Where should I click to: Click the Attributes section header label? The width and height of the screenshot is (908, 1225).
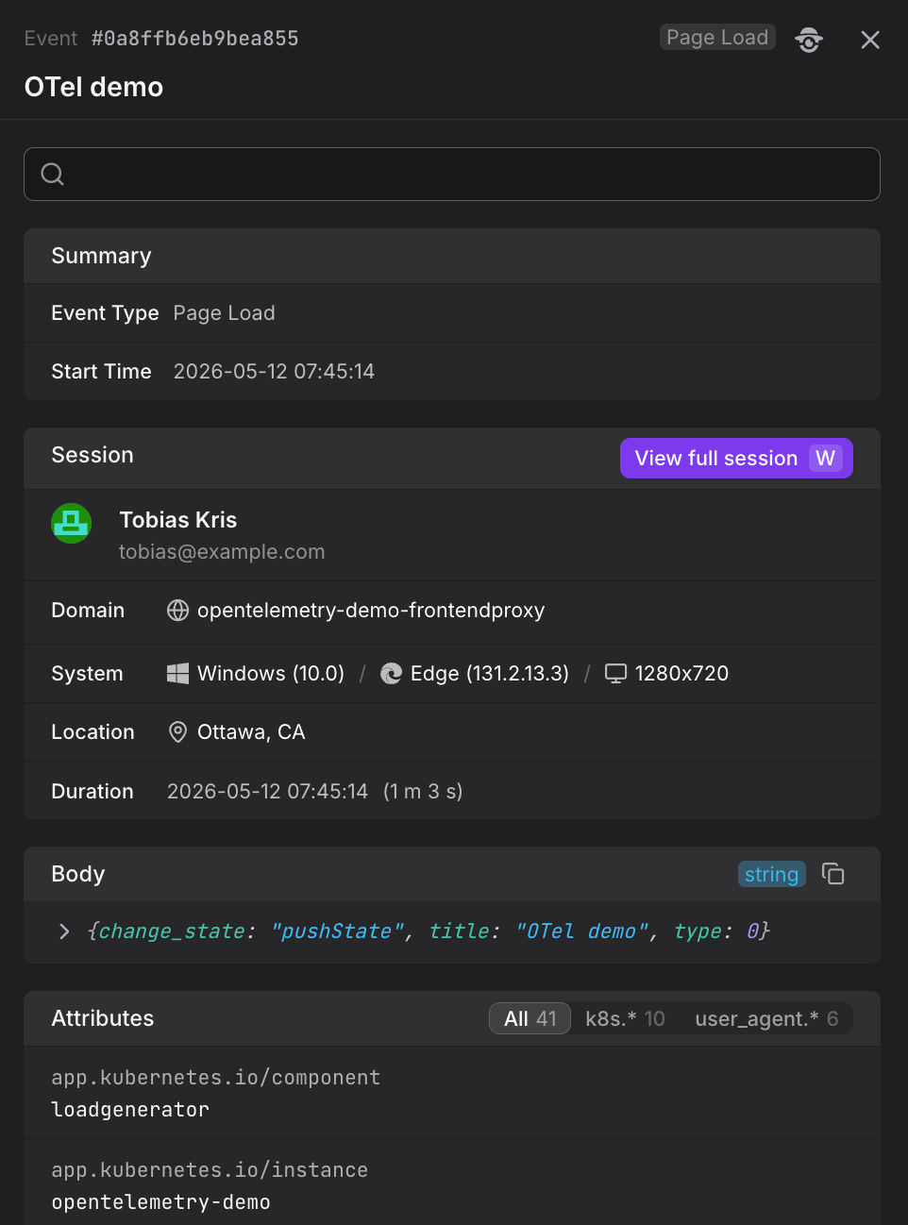coord(103,1018)
